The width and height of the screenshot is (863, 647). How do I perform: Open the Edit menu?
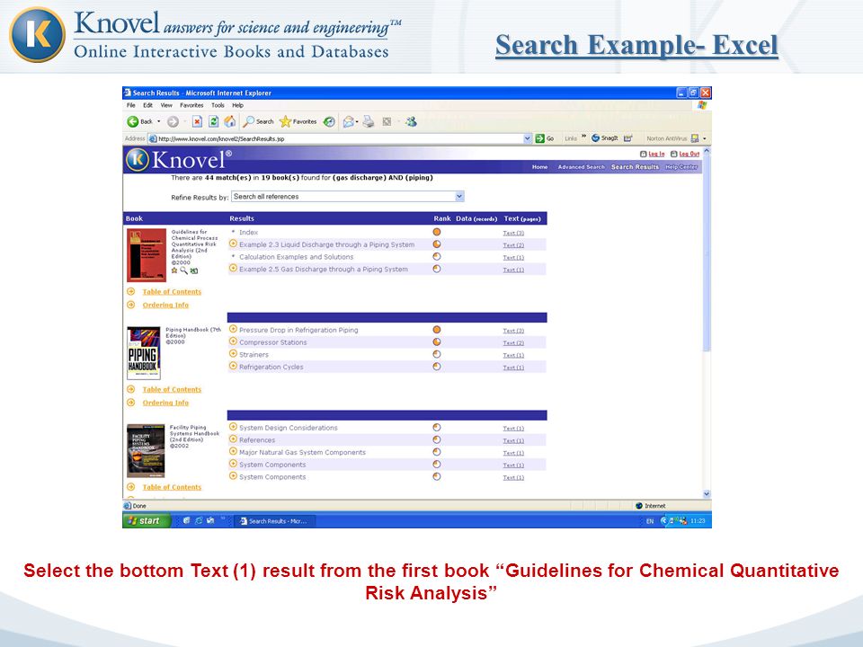pyautogui.click(x=148, y=105)
